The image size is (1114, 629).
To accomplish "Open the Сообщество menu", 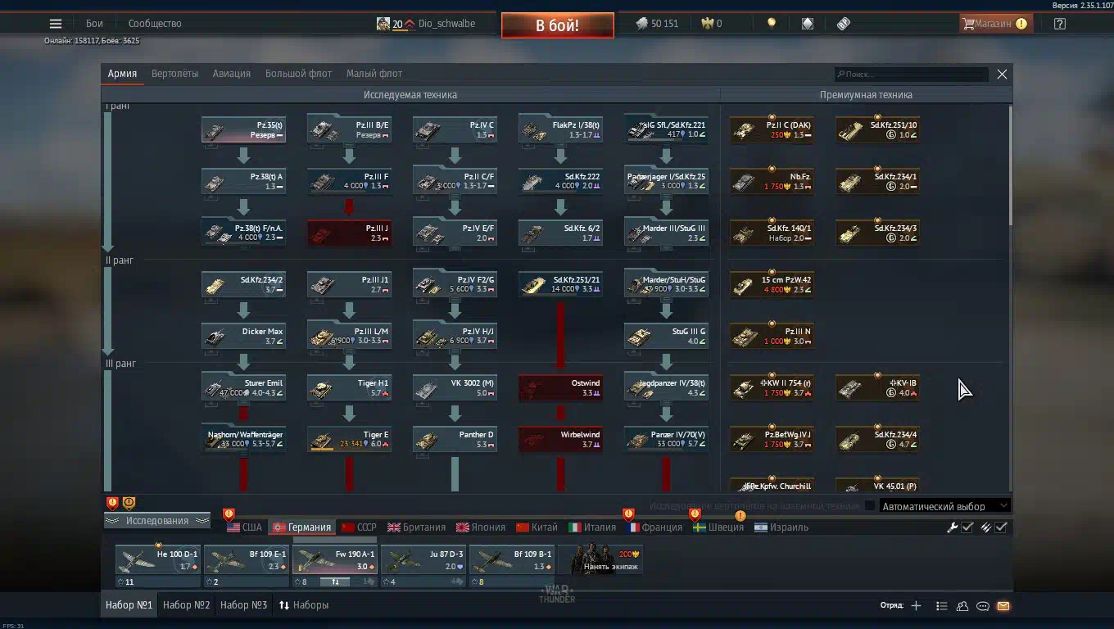I will pos(155,24).
